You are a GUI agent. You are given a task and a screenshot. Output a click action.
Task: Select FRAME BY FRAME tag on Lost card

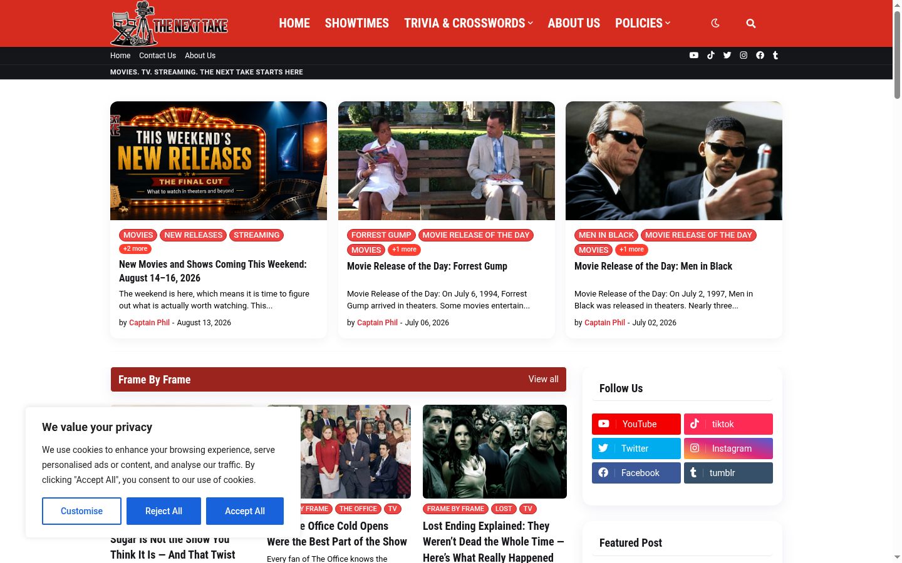tap(455, 509)
